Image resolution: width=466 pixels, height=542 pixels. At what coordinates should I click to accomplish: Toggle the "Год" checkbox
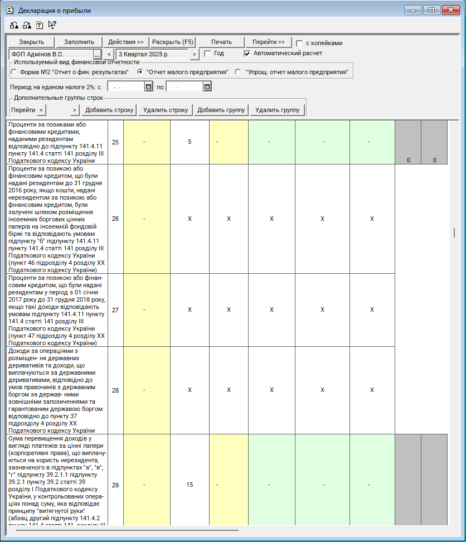pos(207,54)
